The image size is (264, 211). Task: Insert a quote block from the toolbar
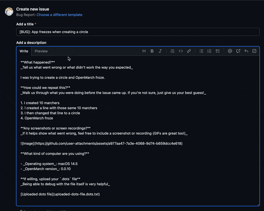point(173,51)
